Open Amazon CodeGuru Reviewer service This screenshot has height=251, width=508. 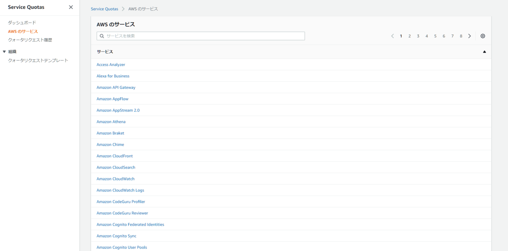point(122,213)
